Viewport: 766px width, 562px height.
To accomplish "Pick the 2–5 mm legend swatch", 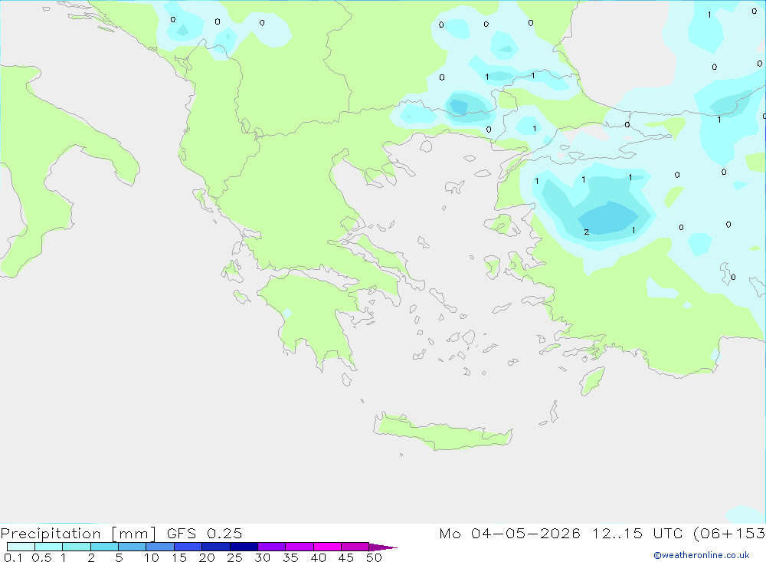I will pyautogui.click(x=104, y=547).
